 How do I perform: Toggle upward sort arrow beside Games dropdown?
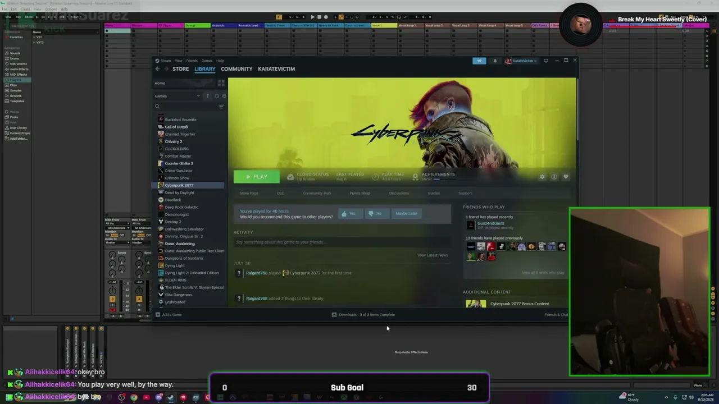pyautogui.click(x=207, y=96)
